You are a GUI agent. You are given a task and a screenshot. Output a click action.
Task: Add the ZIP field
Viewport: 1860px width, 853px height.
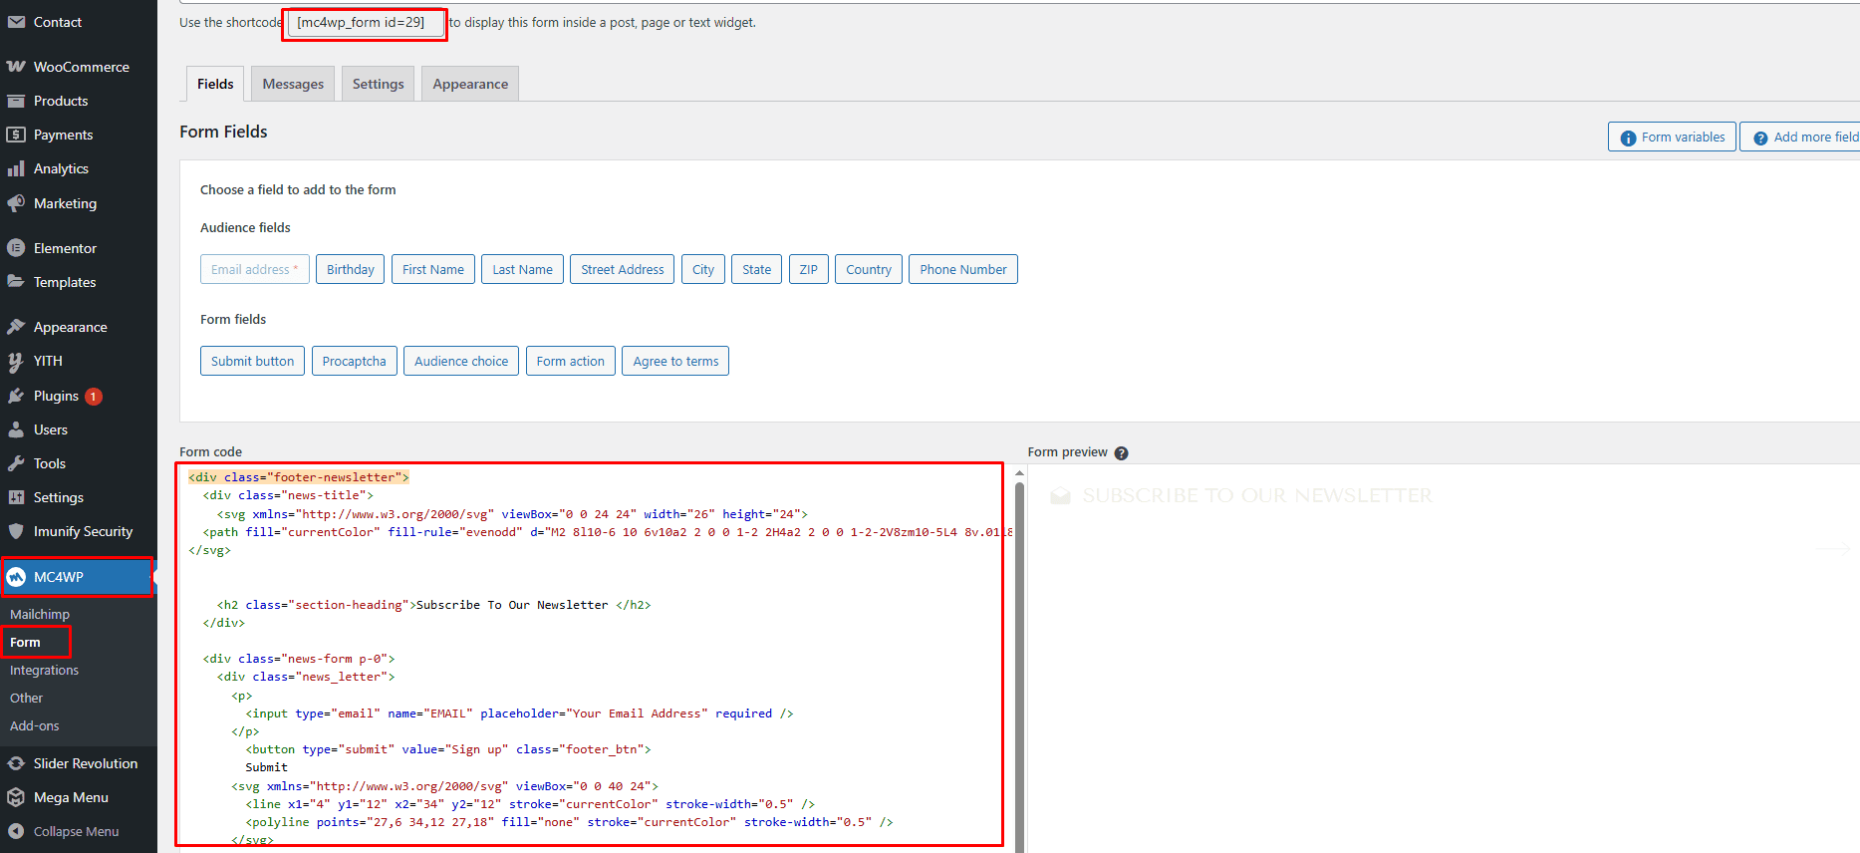[x=809, y=269]
